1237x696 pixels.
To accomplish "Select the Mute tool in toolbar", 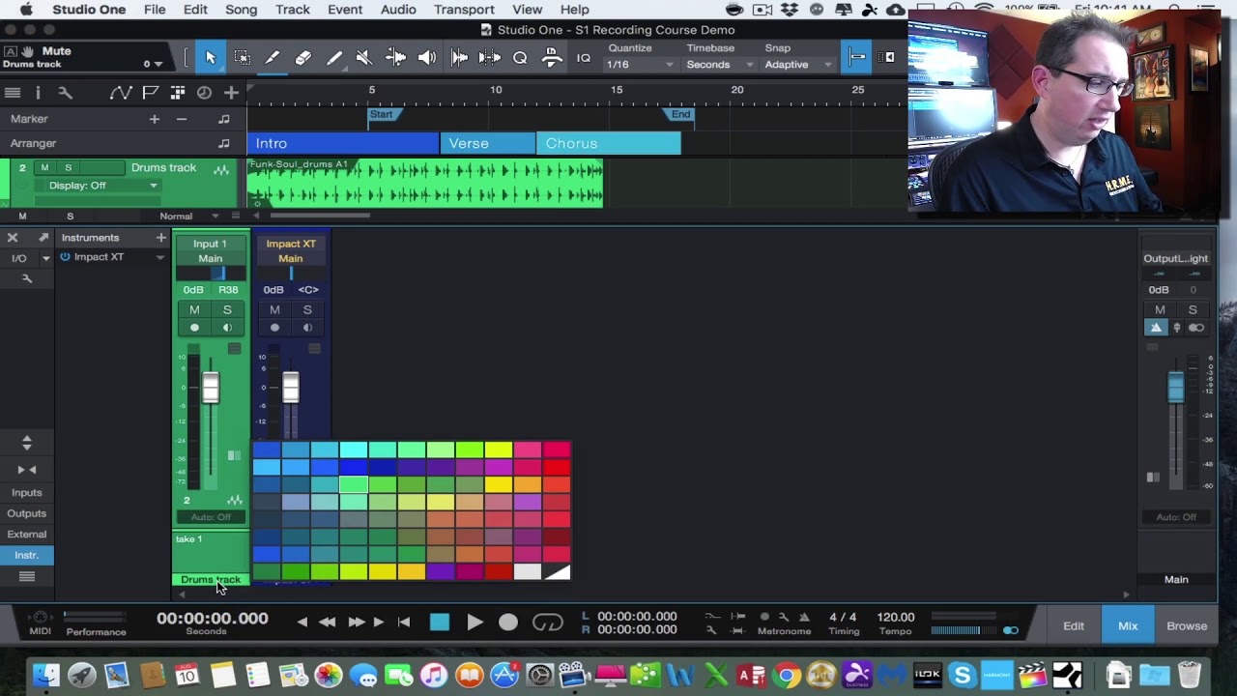I will (x=364, y=58).
